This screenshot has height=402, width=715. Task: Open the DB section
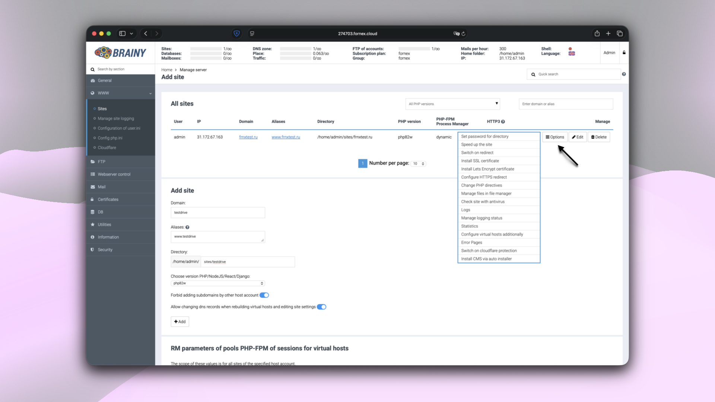(x=100, y=212)
